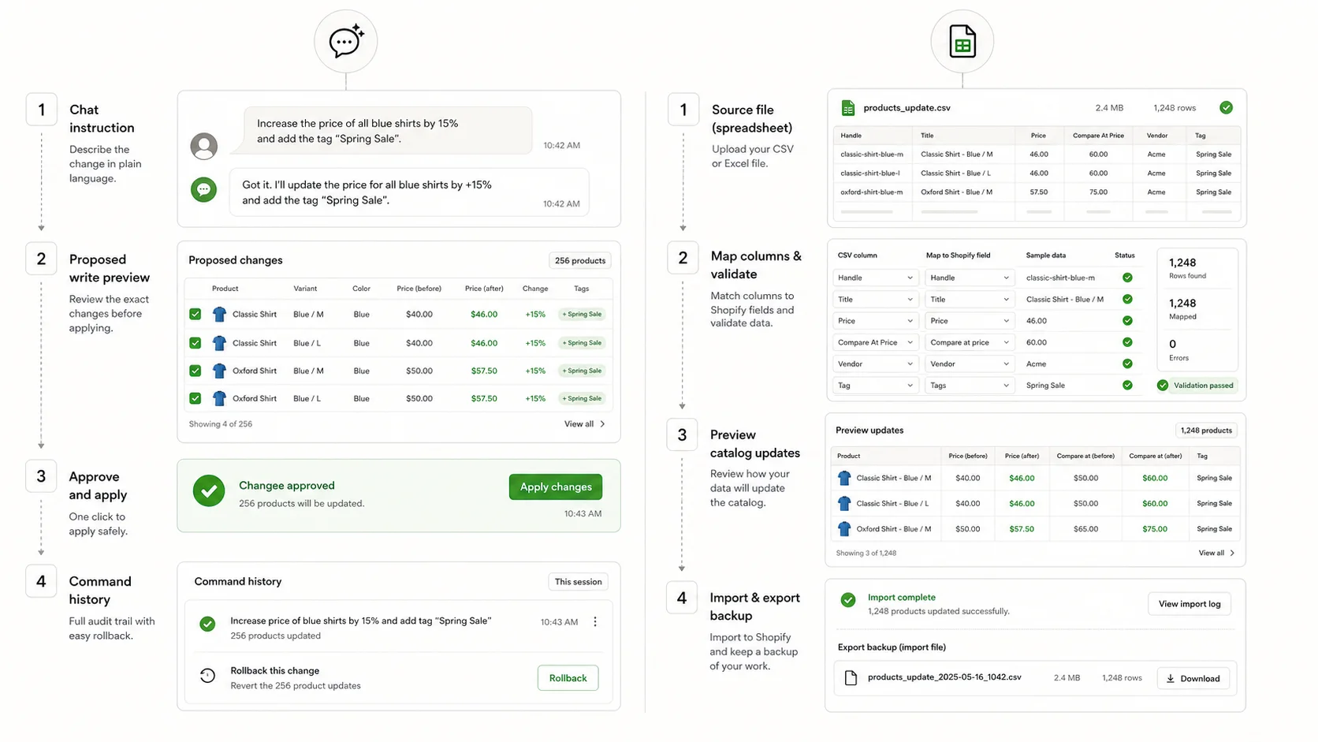Click the green CSV file icon beside products_update.csv
Screen dimensions: 1318x742
click(x=848, y=108)
